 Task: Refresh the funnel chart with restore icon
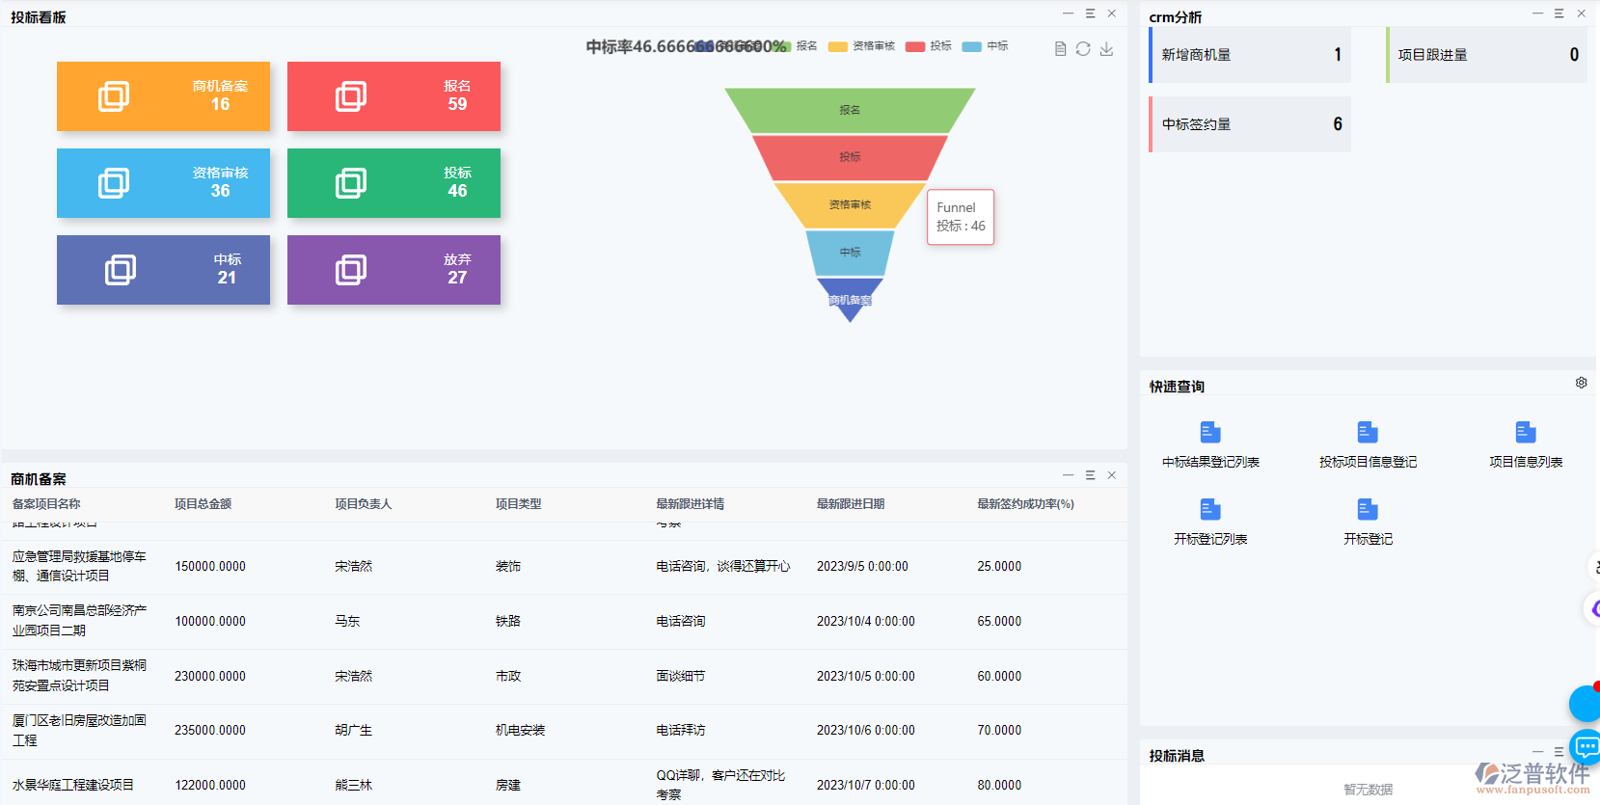[x=1083, y=49]
